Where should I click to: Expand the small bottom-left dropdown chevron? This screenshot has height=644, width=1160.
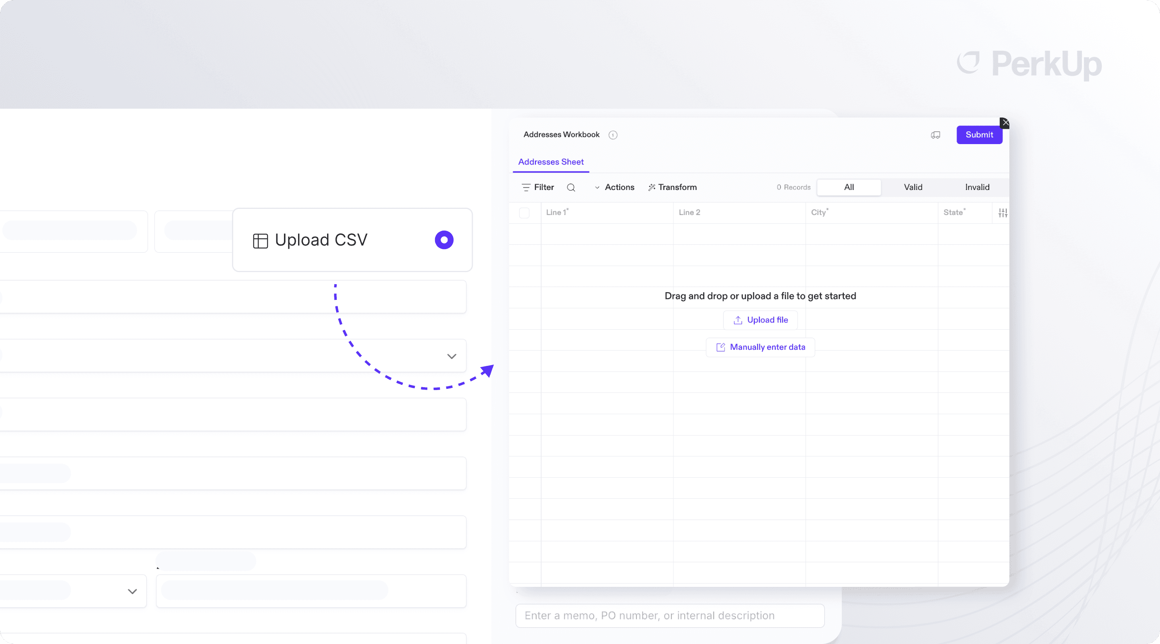point(132,591)
